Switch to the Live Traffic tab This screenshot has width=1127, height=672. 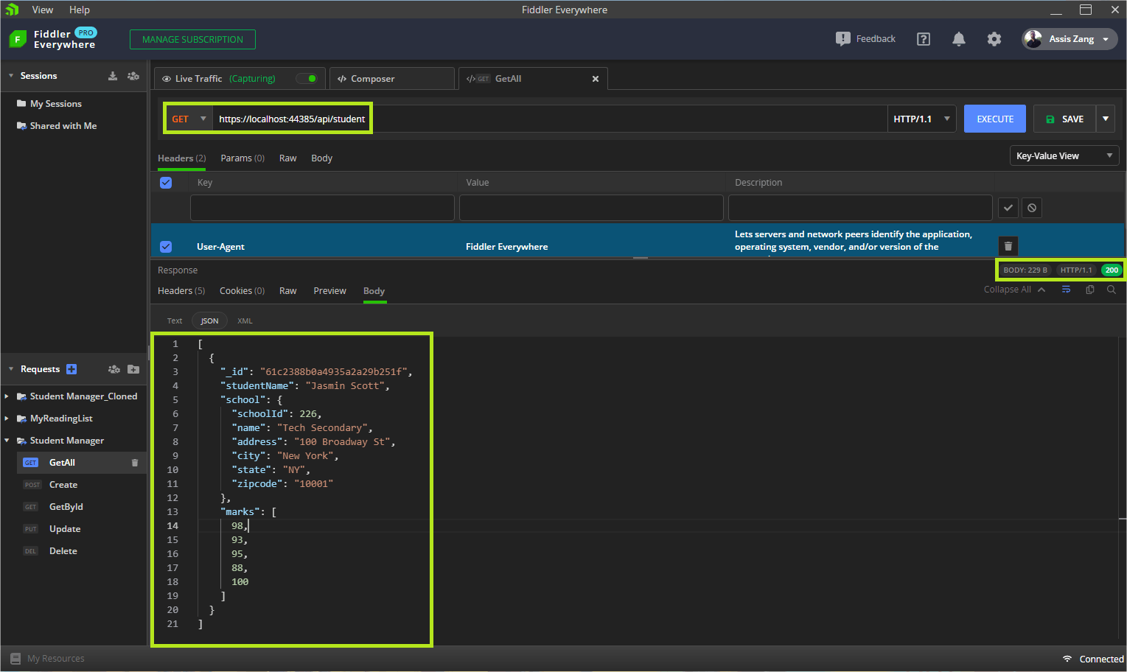point(239,79)
